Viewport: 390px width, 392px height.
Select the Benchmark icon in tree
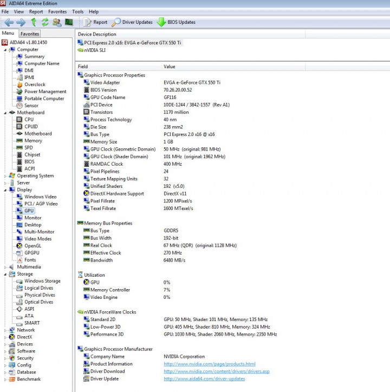tap(12, 379)
